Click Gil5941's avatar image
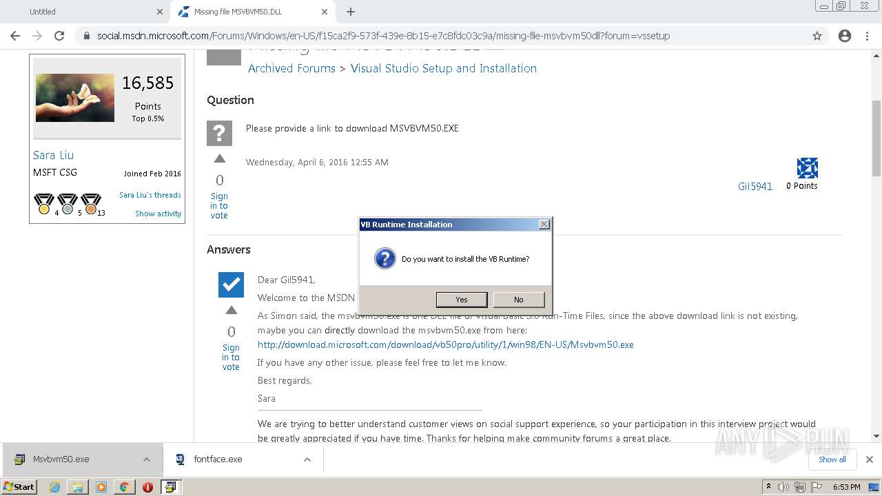Viewport: 882px width, 496px height. click(807, 168)
